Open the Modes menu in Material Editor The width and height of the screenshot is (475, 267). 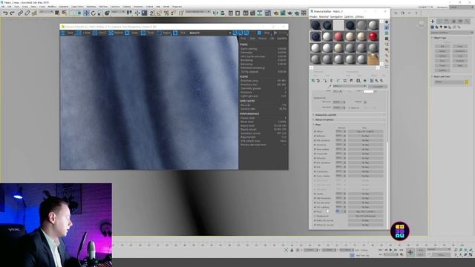coord(313,16)
